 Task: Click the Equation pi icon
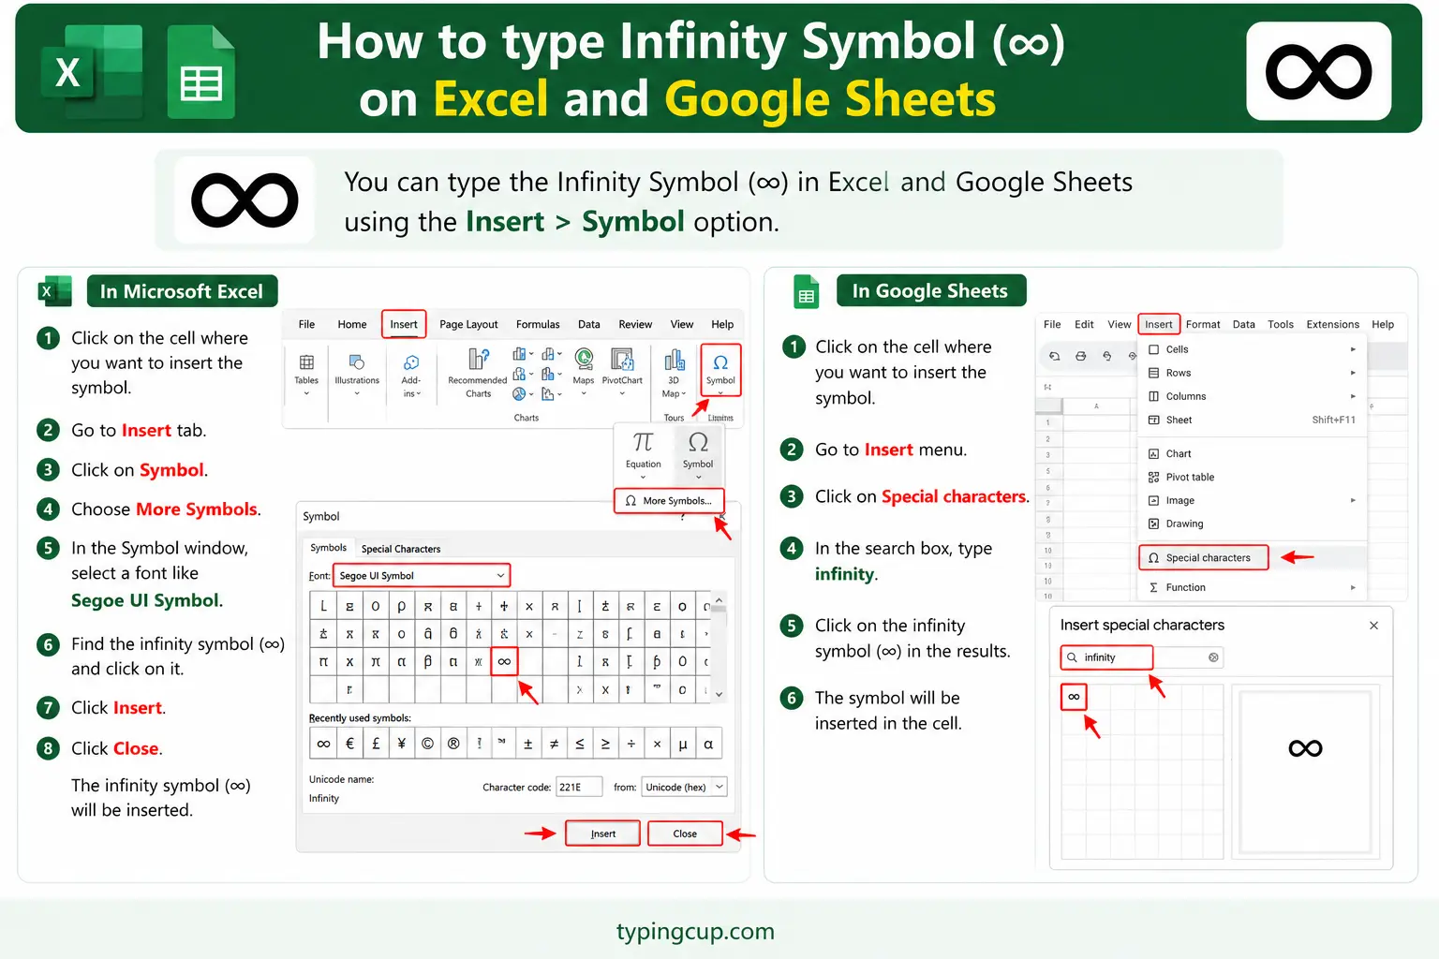point(643,442)
